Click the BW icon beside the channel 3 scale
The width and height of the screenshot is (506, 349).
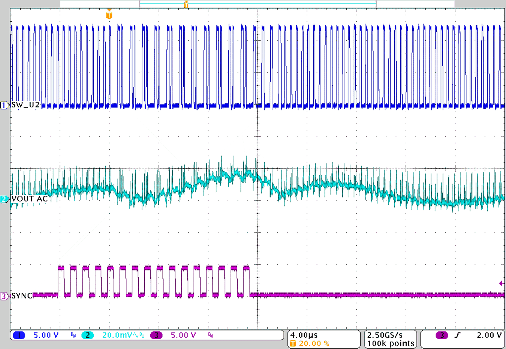click(x=210, y=336)
